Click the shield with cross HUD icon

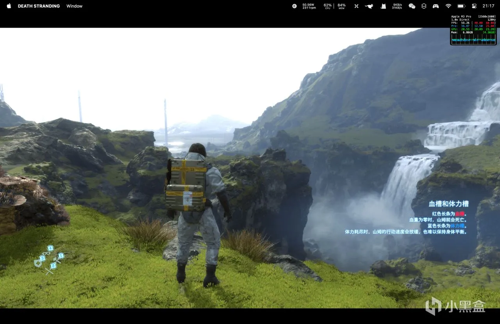pyautogui.click(x=37, y=263)
